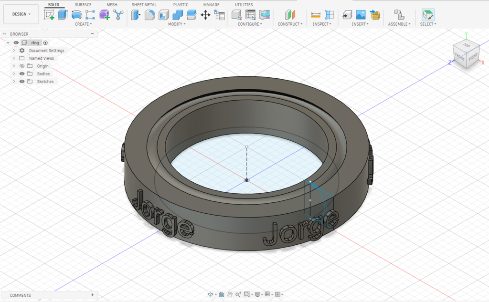
Task: Select the Fillet tool
Action: point(149,15)
